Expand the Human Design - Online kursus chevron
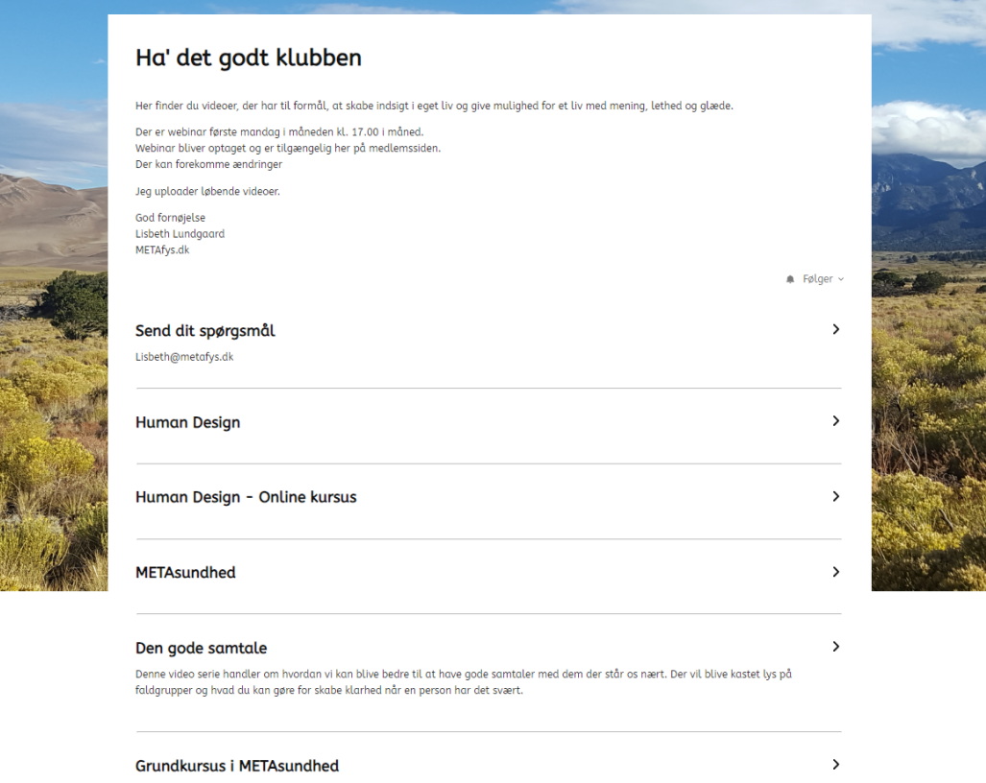 835,496
